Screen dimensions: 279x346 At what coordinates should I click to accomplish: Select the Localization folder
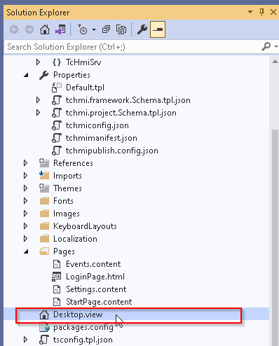pyautogui.click(x=75, y=239)
